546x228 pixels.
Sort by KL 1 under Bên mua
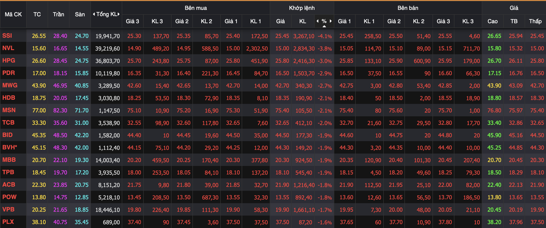coord(255,21)
